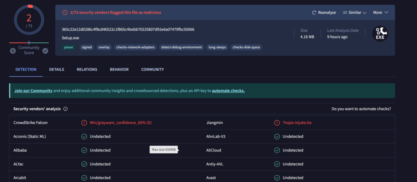Screen dimensions: 417x182
Task: Click the Reanalyze refresh icon
Action: (314, 13)
